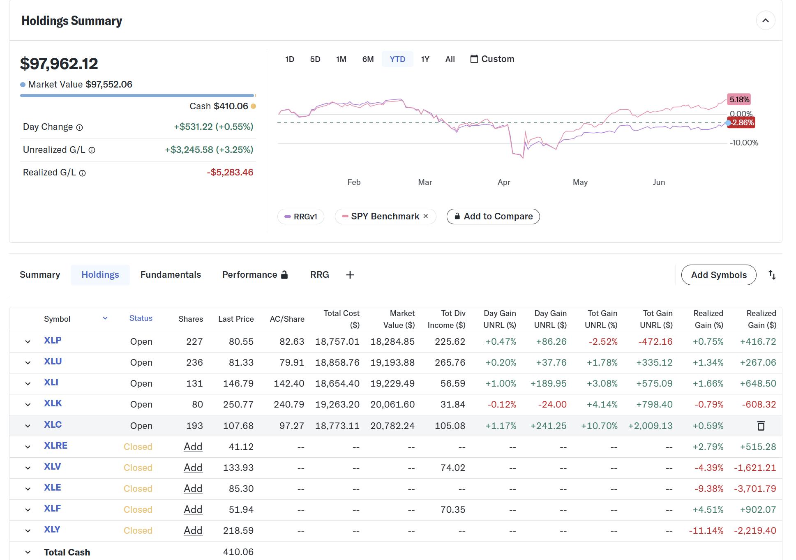Click the Unrealized G/L info icon
This screenshot has width=796, height=560.
[92, 150]
